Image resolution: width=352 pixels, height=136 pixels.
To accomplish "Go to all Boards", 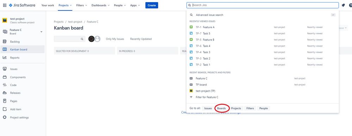I will 222,108.
